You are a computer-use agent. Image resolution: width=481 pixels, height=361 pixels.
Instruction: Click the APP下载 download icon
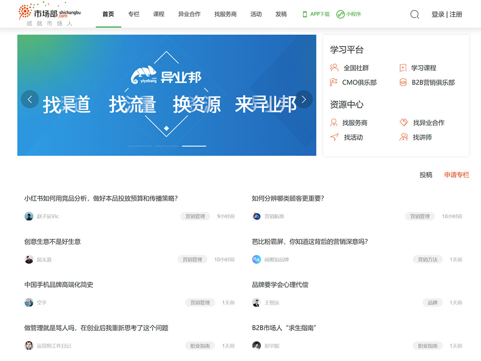(x=305, y=14)
